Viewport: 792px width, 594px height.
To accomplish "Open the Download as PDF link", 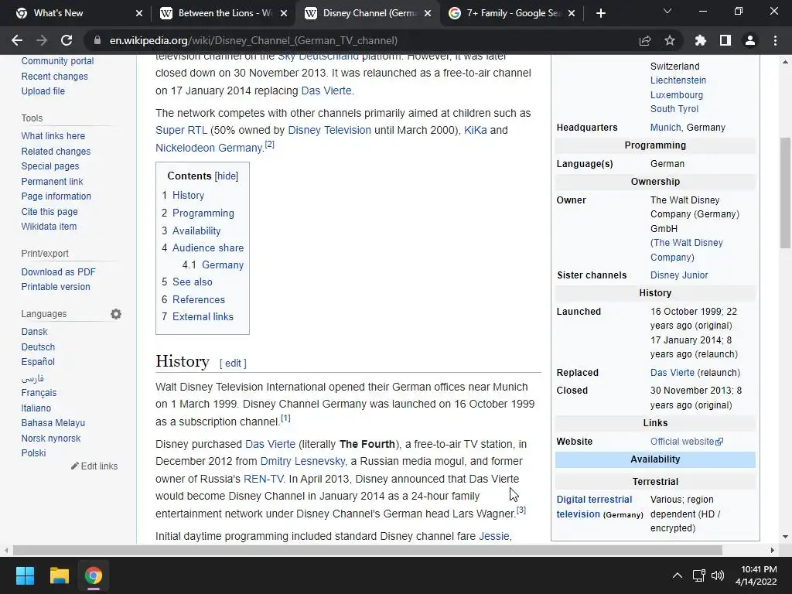I will (58, 272).
